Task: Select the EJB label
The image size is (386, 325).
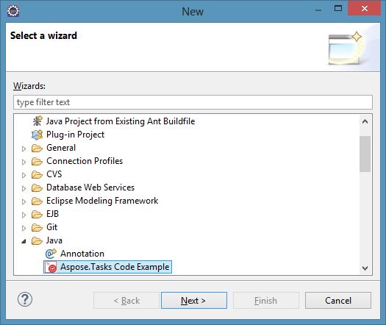Action: point(52,214)
